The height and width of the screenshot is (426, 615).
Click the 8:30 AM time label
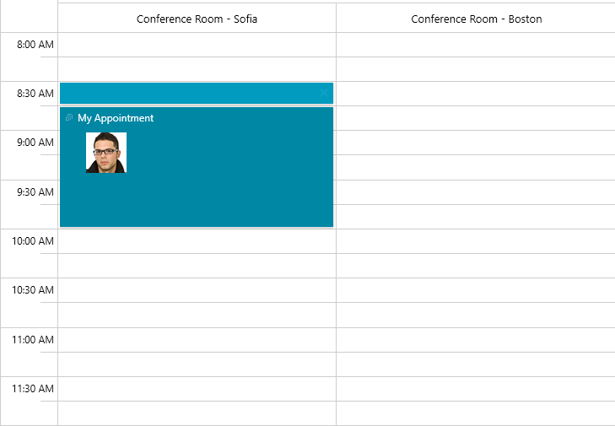(35, 94)
